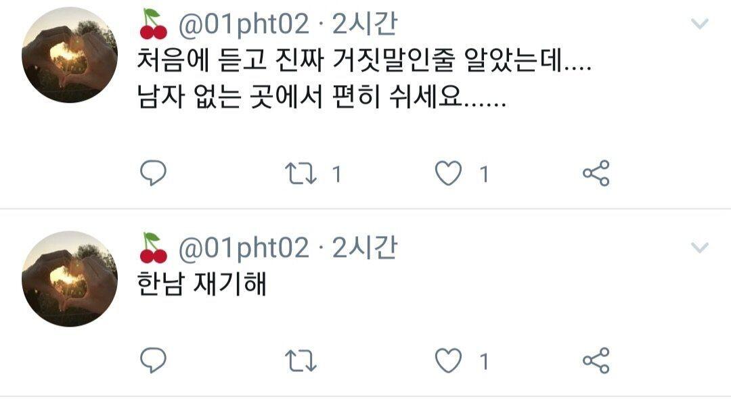Open @01pht02 handle on the second tweet
Screen dimensions: 731x399
pos(244,248)
